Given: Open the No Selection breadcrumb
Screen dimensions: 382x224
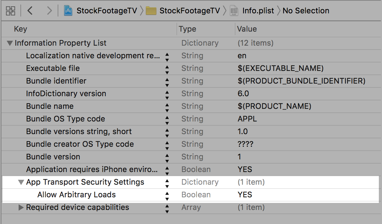Looking at the screenshot, I should (x=306, y=11).
